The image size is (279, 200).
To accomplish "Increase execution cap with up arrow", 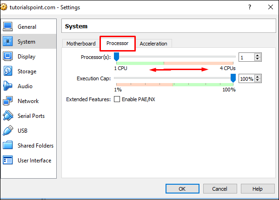I will (x=258, y=77).
